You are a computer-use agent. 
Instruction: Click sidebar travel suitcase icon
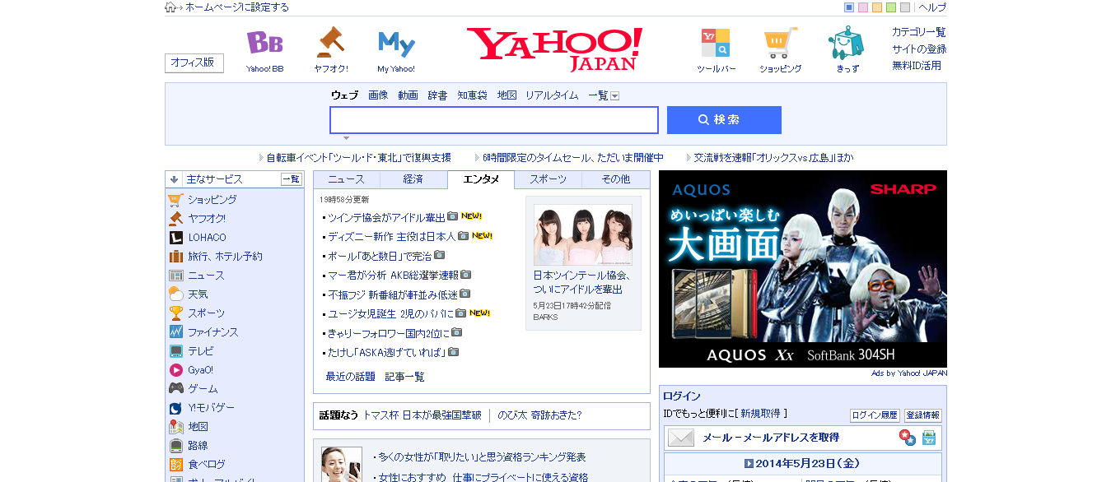tap(175, 256)
